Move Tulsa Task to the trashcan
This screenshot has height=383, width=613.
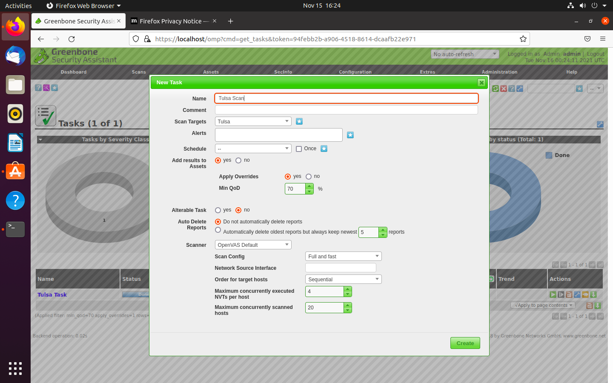click(569, 294)
